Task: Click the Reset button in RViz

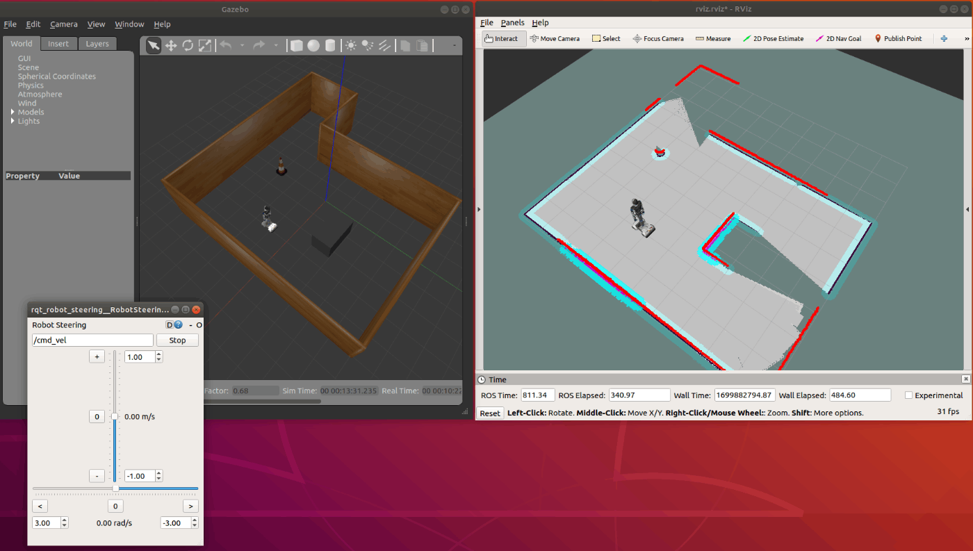Action: click(x=490, y=413)
